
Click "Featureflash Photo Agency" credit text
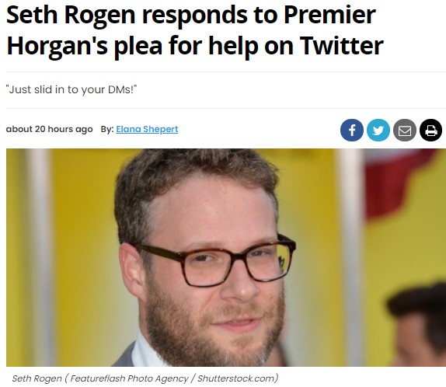pos(129,378)
